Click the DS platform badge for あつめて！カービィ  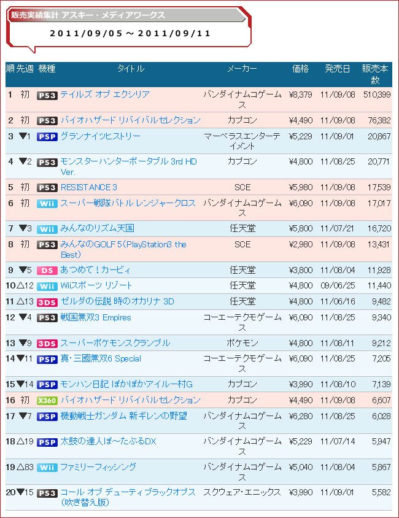coord(47,271)
